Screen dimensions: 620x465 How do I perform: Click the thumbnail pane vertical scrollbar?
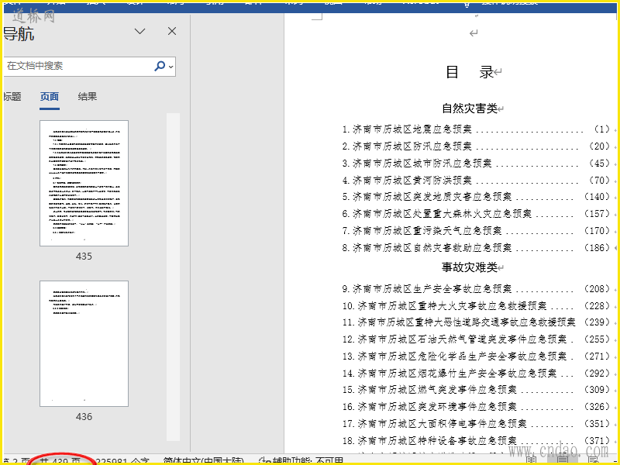[173, 277]
